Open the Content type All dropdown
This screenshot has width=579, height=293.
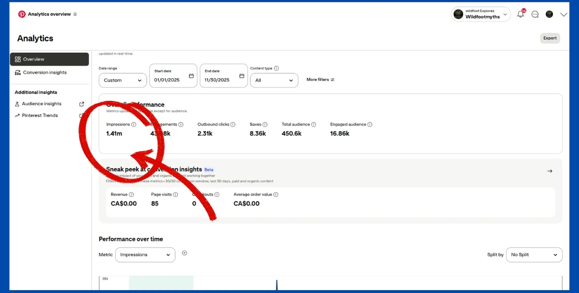coord(274,80)
